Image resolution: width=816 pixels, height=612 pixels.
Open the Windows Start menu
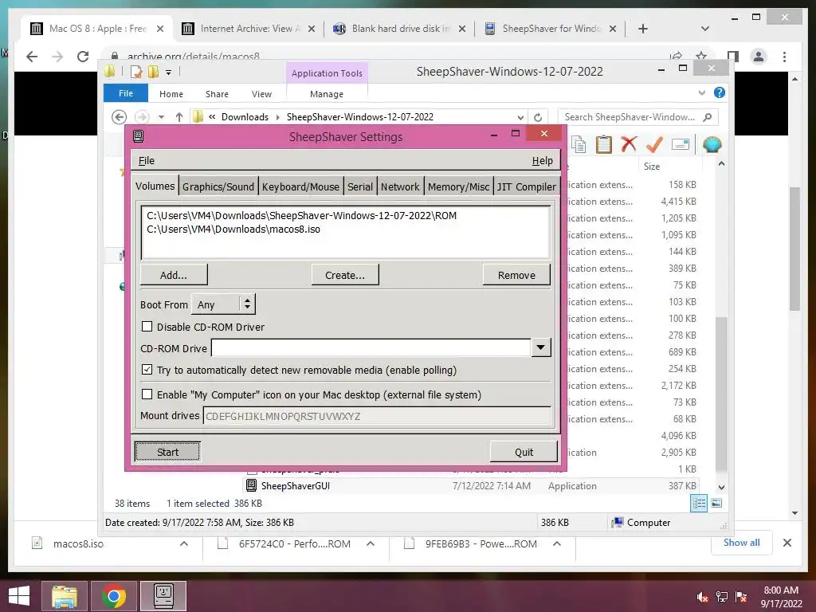(x=19, y=596)
